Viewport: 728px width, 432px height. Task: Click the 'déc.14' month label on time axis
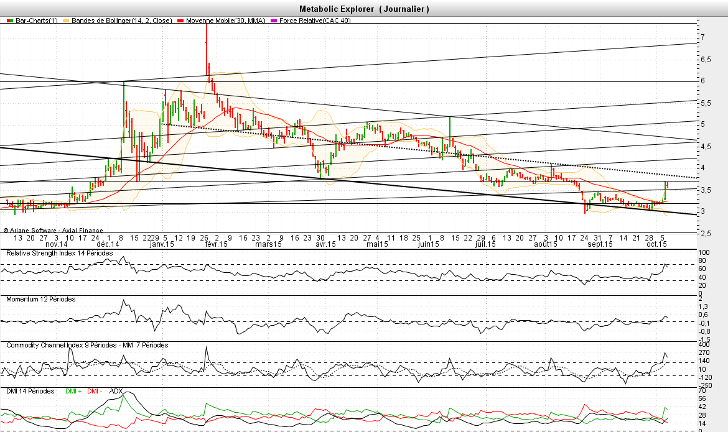pyautogui.click(x=108, y=244)
